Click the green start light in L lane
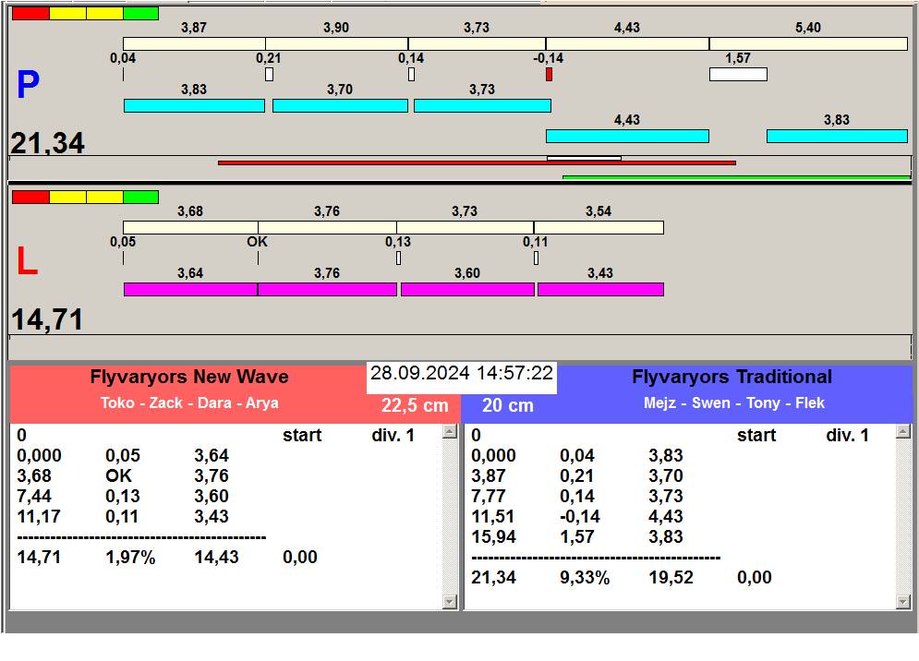Screen dimensions: 919x661 pyautogui.click(x=140, y=197)
